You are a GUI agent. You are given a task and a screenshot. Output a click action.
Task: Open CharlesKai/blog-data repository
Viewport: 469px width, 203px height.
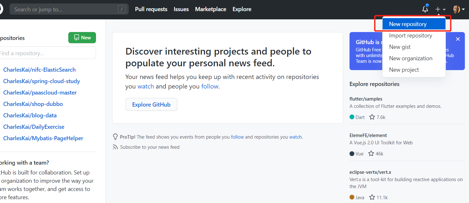[x=30, y=115]
